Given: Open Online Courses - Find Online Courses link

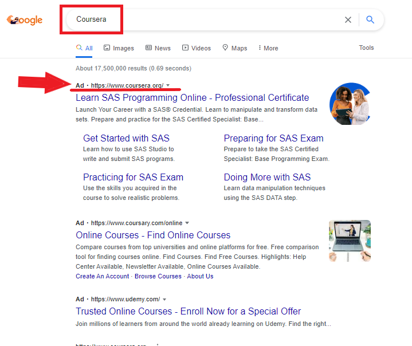Looking at the screenshot, I should pos(153,235).
